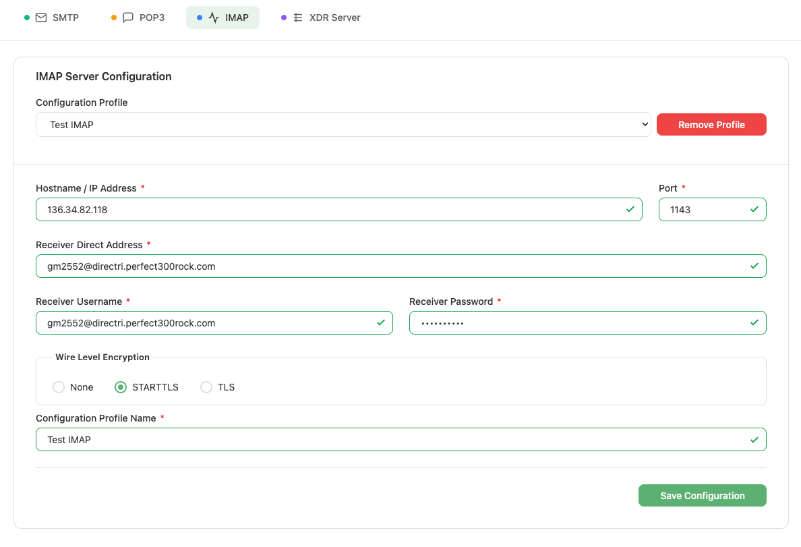Click into the Port input field
The width and height of the screenshot is (801, 547).
713,210
